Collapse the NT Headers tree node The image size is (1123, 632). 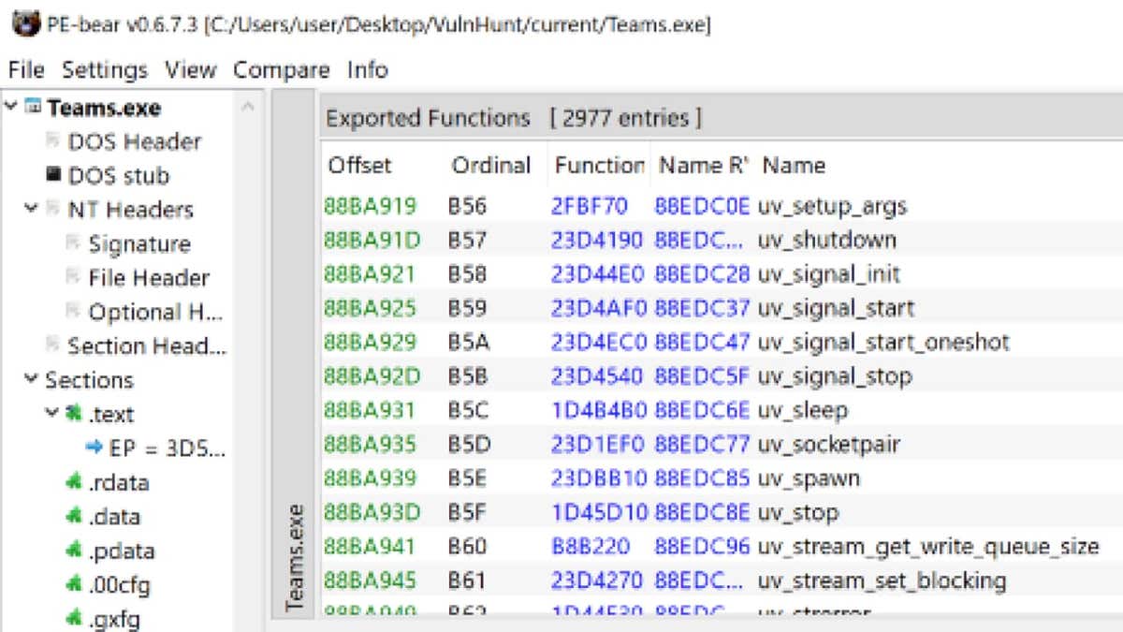coord(32,209)
